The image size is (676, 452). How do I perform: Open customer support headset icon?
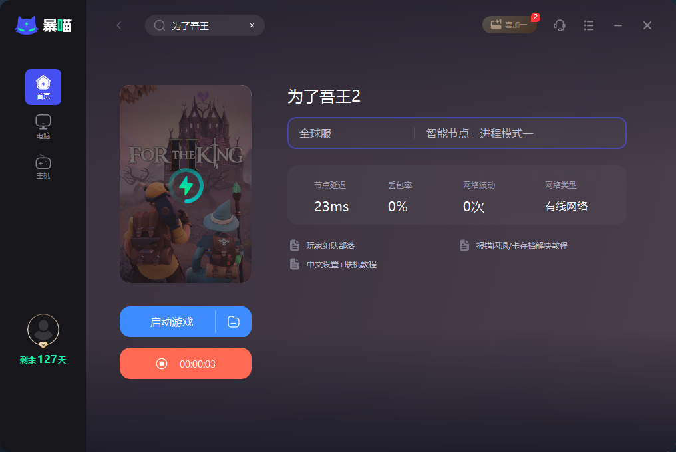[x=559, y=25]
